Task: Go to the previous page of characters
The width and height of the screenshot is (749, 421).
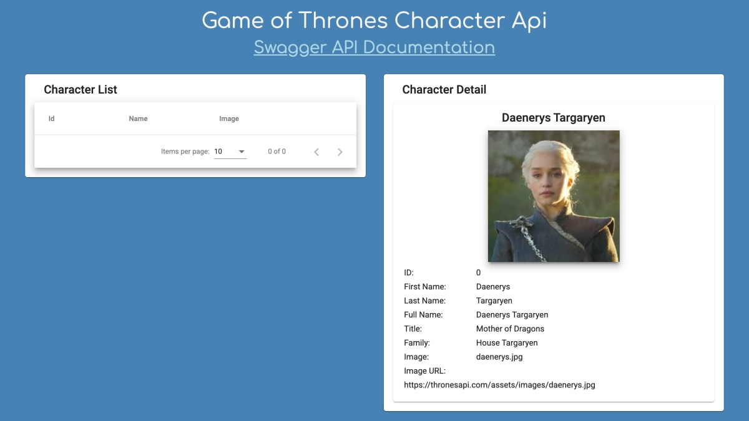Action: pos(316,152)
